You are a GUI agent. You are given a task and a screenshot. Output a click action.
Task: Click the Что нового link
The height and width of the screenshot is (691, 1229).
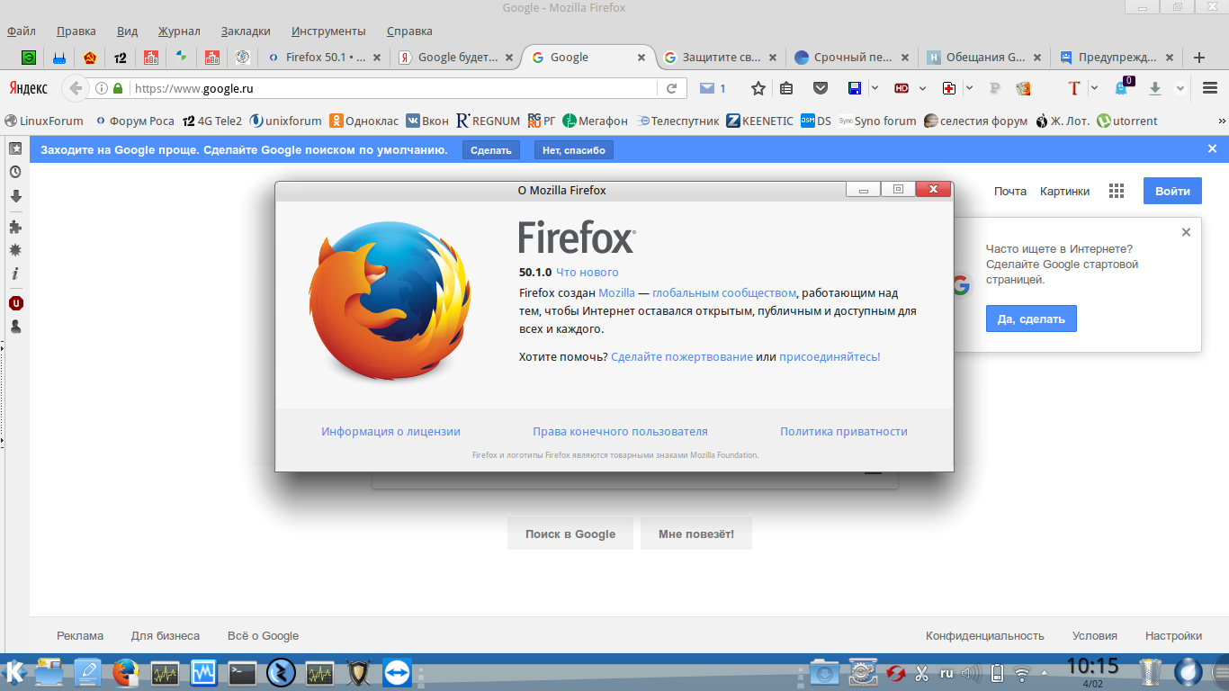(588, 273)
